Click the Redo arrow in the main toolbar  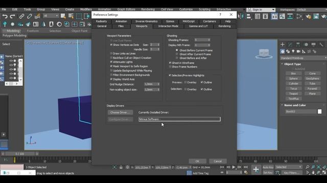point(12,16)
